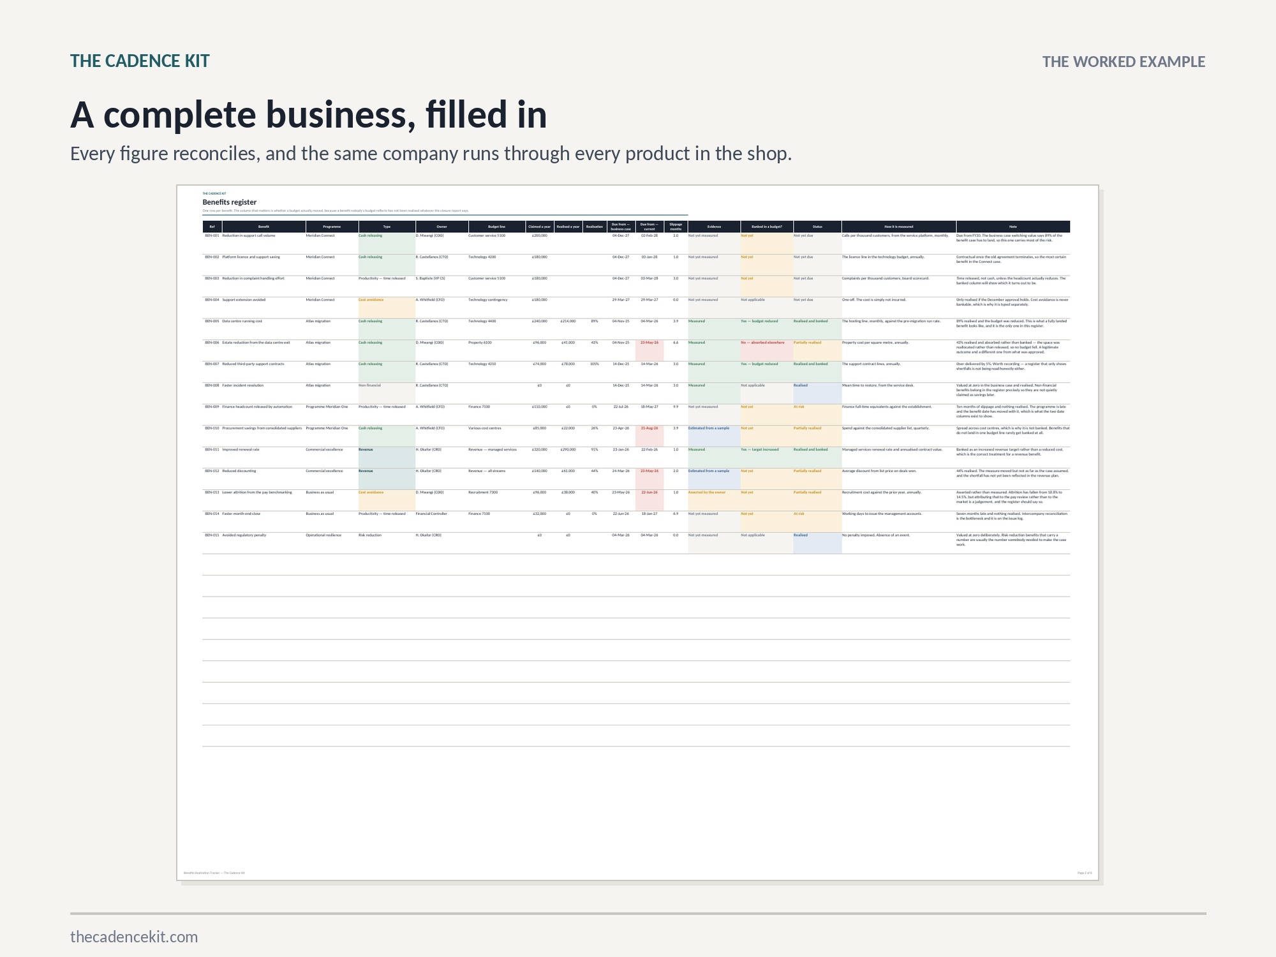Image resolution: width=1276 pixels, height=957 pixels.
Task: Click the BEN-005 reference cell
Action: tap(212, 322)
